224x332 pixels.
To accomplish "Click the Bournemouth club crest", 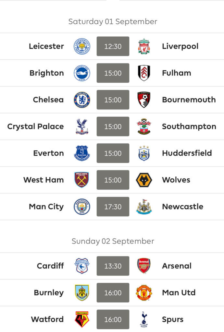I will (144, 100).
